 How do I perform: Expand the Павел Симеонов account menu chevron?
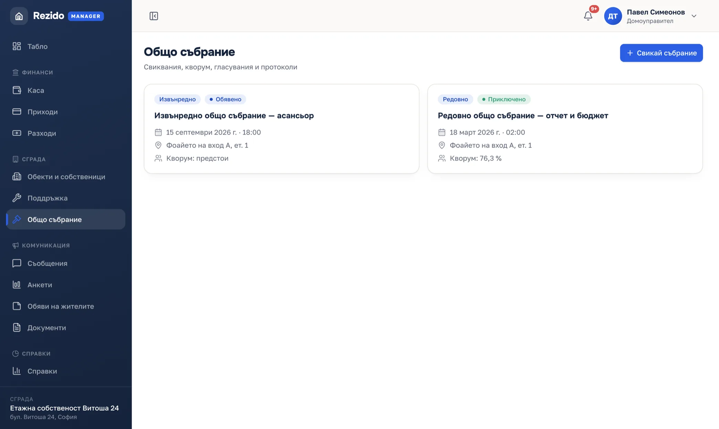pyautogui.click(x=694, y=16)
